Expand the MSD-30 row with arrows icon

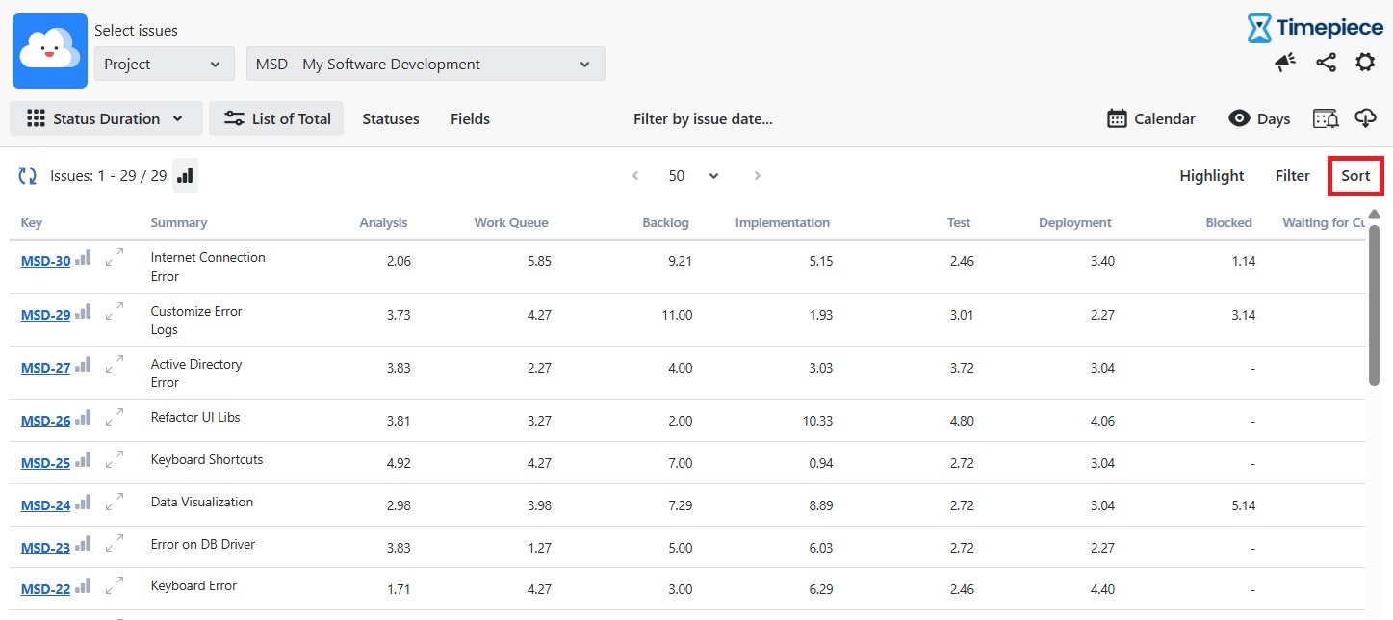click(115, 257)
